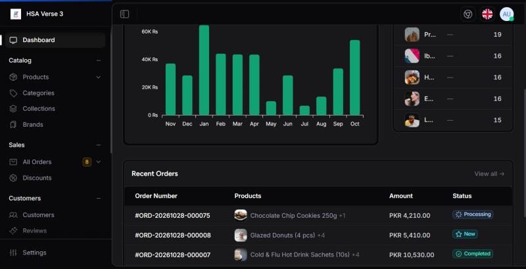This screenshot has width=526, height=269.
Task: Click the All Orders badge showing 8
Action: point(87,162)
